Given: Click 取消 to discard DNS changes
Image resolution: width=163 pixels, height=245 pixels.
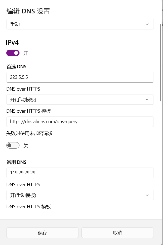Looking at the screenshot, I should pyautogui.click(x=117, y=233).
